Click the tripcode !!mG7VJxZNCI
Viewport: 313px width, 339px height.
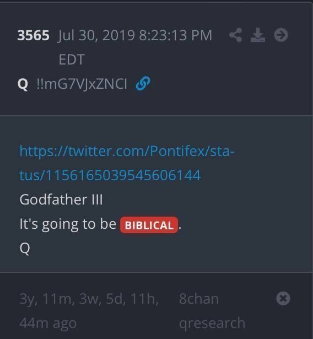pos(82,84)
